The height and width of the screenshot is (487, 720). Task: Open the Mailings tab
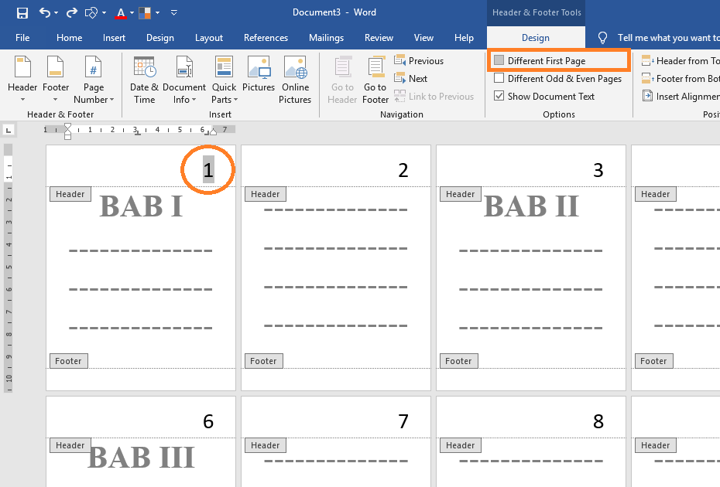pyautogui.click(x=327, y=38)
